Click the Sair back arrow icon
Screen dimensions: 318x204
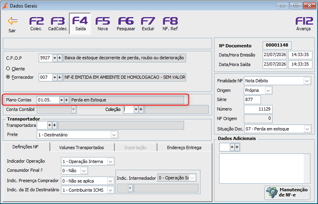[x=13, y=21]
